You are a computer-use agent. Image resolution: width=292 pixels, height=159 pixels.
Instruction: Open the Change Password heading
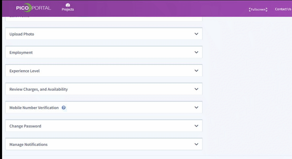tap(25, 126)
